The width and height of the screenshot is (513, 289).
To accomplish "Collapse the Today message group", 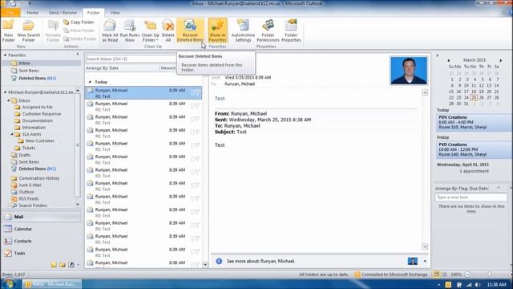I will (90, 82).
